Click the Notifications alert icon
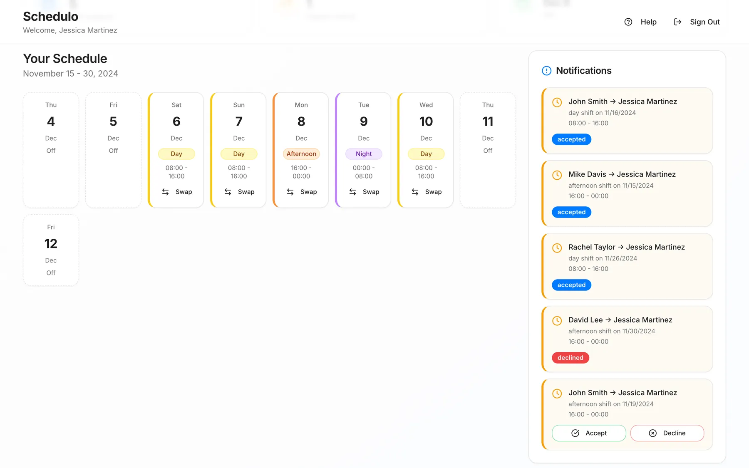Viewport: 749px width, 468px height. click(546, 71)
